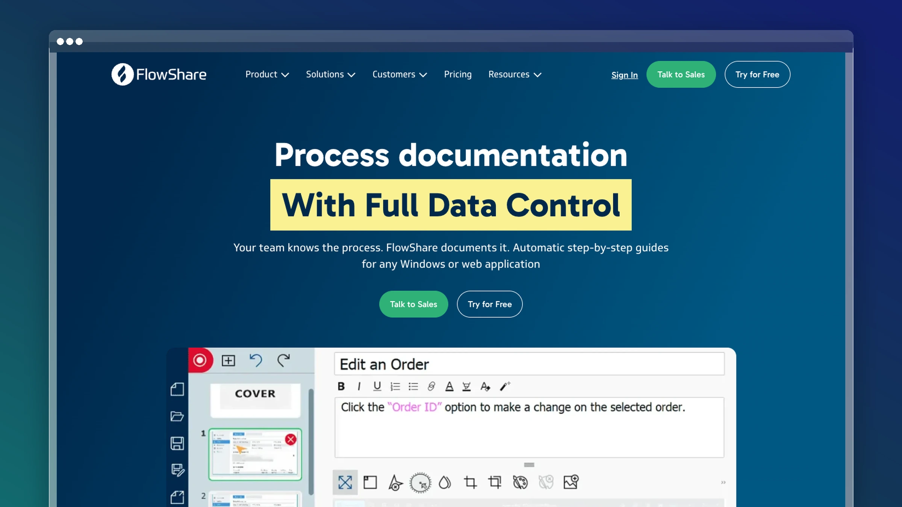Select the color palette tool

521,482
